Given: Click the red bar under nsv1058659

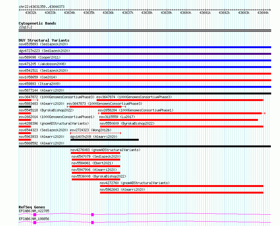Looking at the screenshot, I should [145, 80].
